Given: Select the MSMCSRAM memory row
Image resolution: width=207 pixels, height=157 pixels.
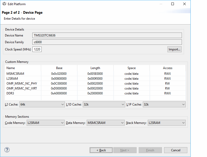Looking at the screenshot, I should coord(16,74).
